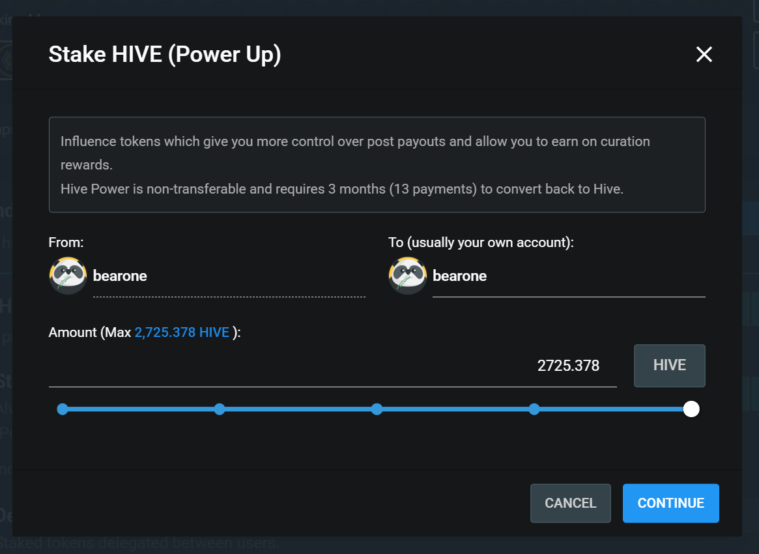The width and height of the screenshot is (759, 554).
Task: Click the amount input field showing 2725.378
Action: click(332, 366)
